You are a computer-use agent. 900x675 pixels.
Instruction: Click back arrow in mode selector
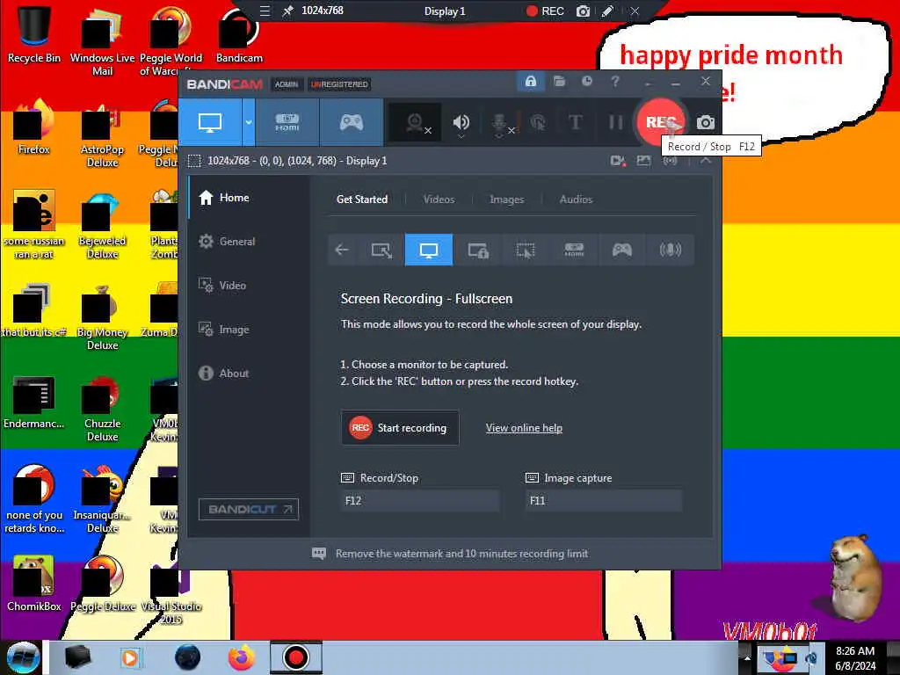click(x=342, y=250)
